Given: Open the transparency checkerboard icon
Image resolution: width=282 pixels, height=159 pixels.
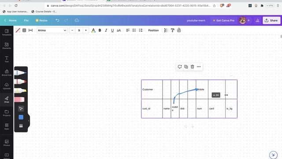Looking at the screenshot, I should 166,30.
